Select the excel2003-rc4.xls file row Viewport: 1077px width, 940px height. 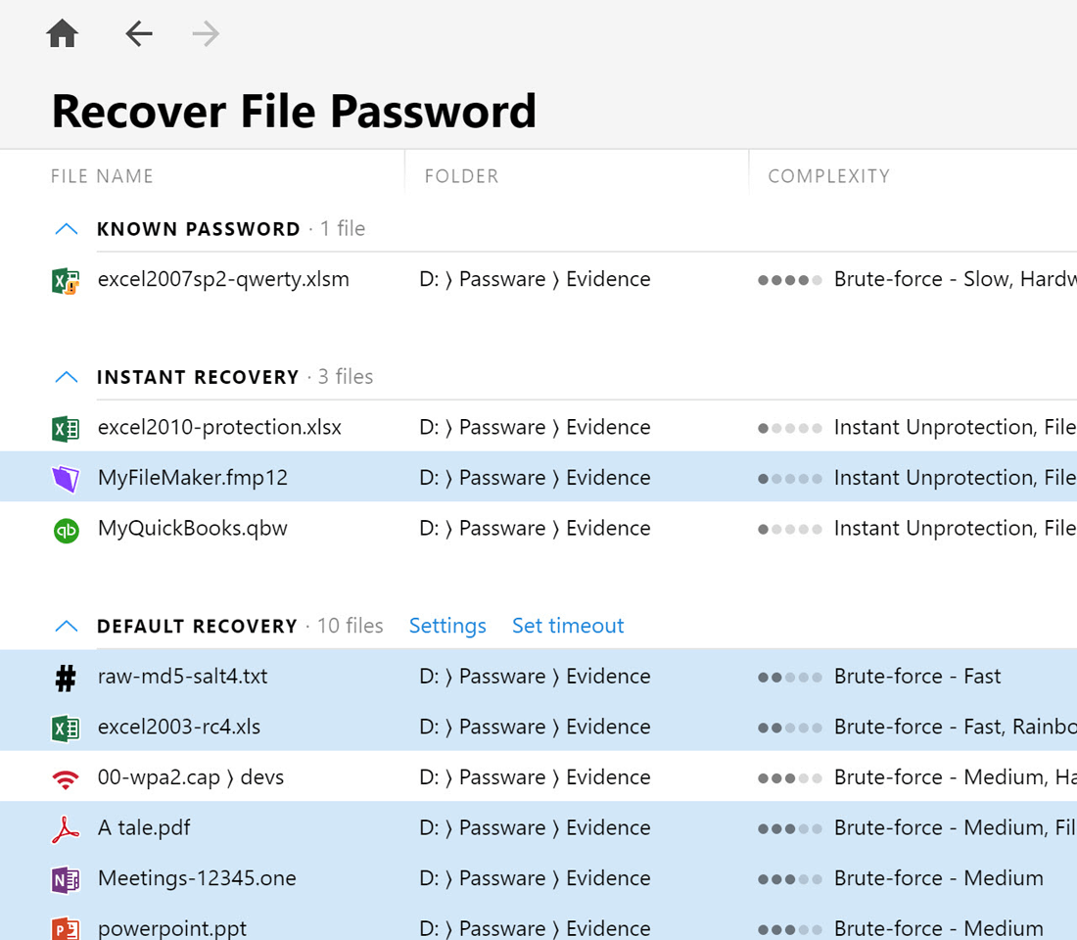[179, 727]
